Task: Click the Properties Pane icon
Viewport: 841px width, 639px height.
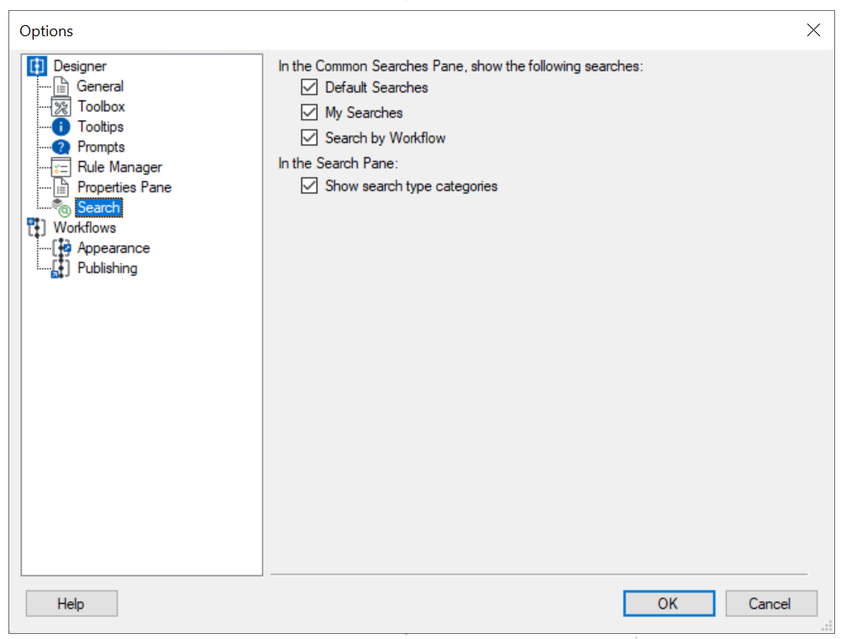Action: 61,187
